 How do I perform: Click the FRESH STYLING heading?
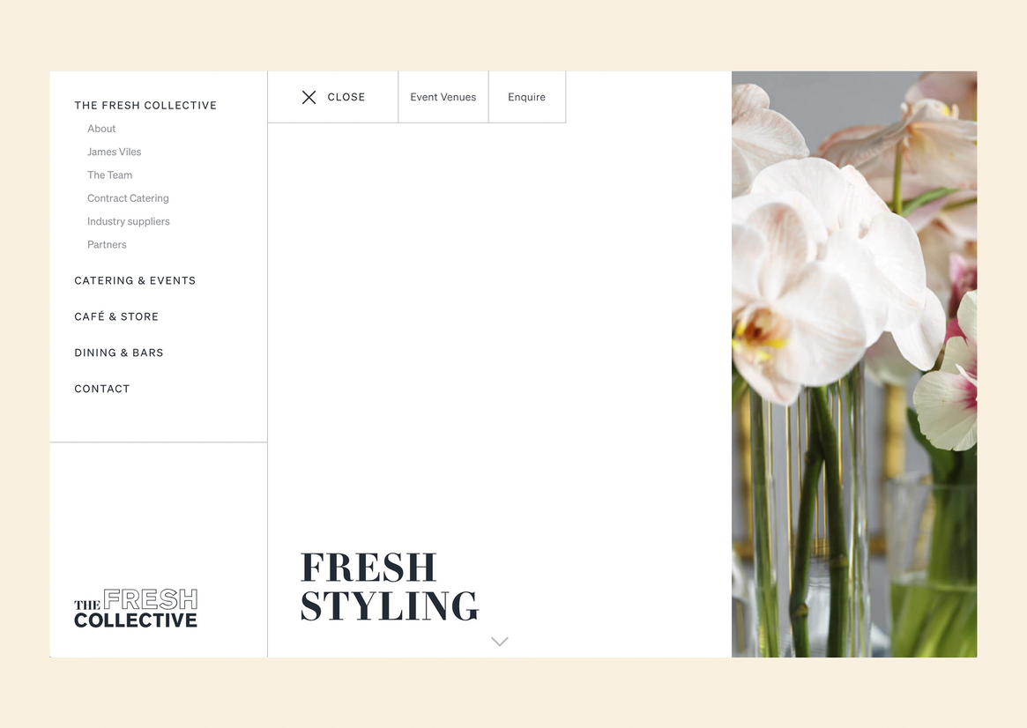(x=390, y=587)
